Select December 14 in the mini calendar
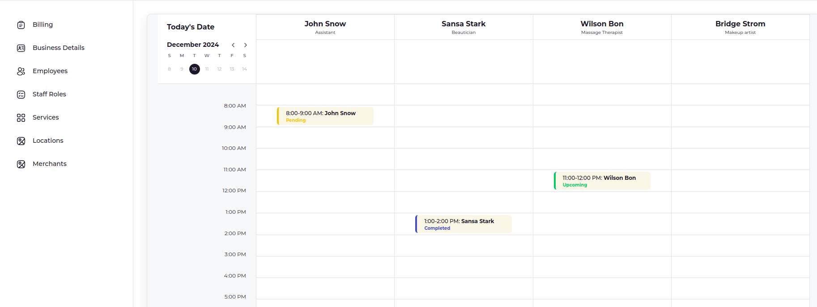 coord(244,69)
